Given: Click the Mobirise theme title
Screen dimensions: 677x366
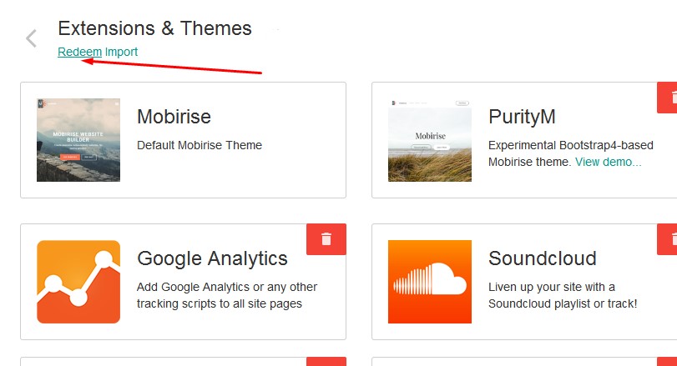Looking at the screenshot, I should [174, 116].
